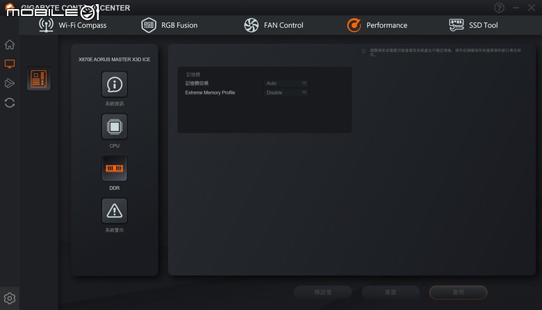542x310 pixels.
Task: Open the memory multiplier Auto dropdown
Action: 286,83
